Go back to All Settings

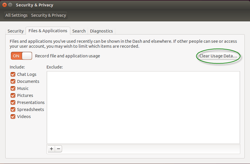[x=16, y=15]
